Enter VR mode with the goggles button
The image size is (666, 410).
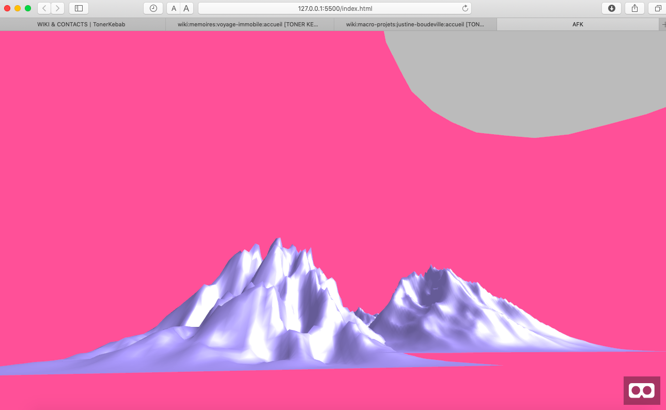(x=641, y=390)
